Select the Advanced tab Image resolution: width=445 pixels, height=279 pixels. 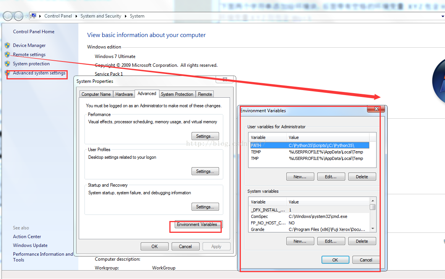pos(147,94)
